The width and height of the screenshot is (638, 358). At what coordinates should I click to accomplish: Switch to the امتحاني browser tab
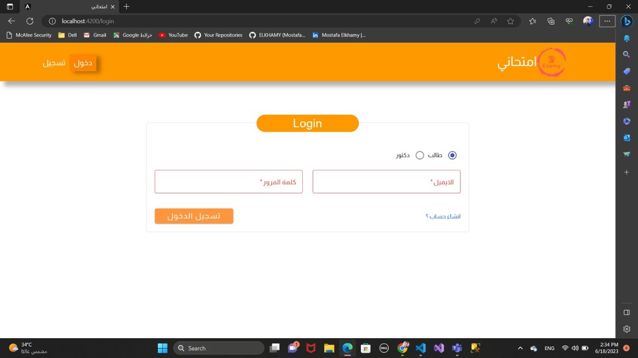pyautogui.click(x=69, y=6)
